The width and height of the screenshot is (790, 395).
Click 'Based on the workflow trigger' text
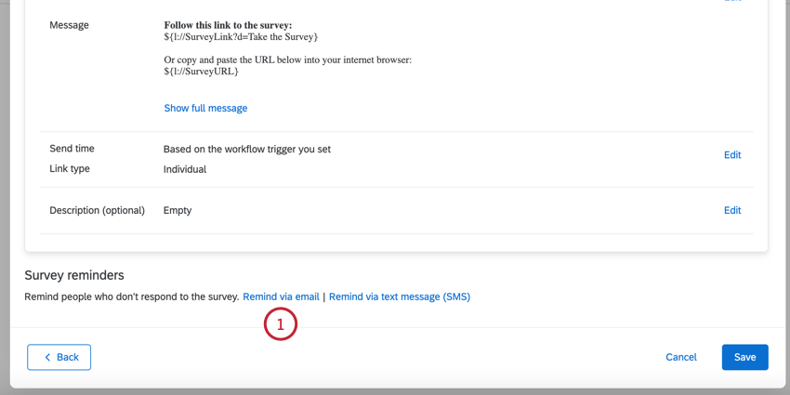(x=246, y=150)
